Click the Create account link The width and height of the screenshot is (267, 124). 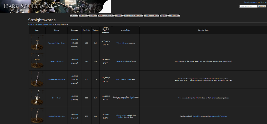tap(251, 2)
